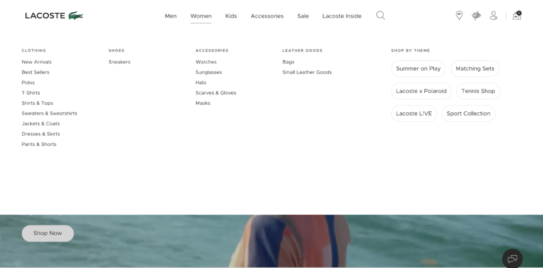Viewport: 543px width, 268px height.
Task: Open the Masks link
Action: coord(203,103)
